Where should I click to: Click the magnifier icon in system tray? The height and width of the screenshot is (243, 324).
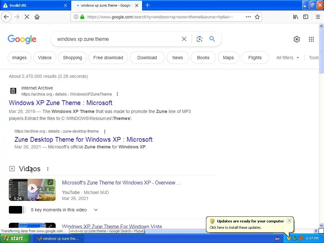(x=301, y=238)
